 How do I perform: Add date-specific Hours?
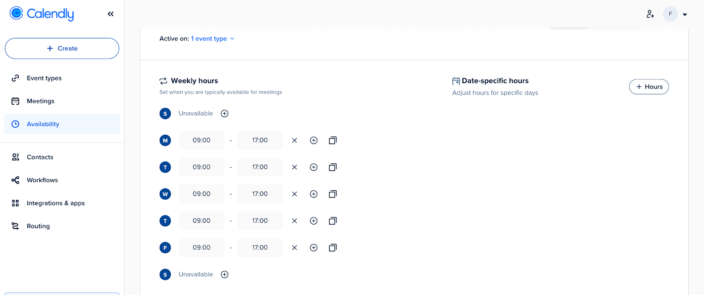point(649,87)
